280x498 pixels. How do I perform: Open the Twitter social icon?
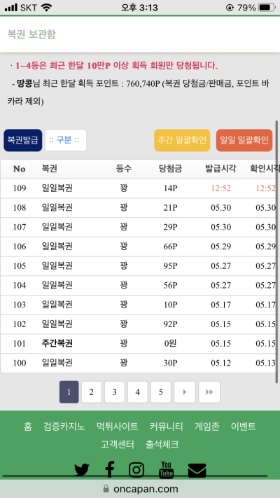tap(82, 470)
